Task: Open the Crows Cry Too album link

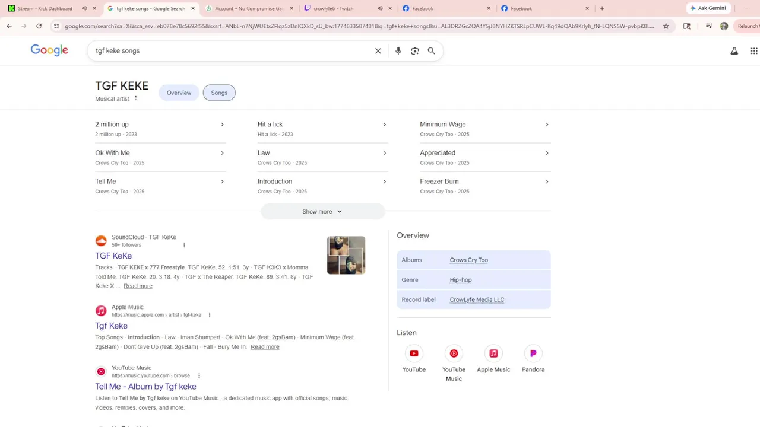Action: pyautogui.click(x=468, y=260)
